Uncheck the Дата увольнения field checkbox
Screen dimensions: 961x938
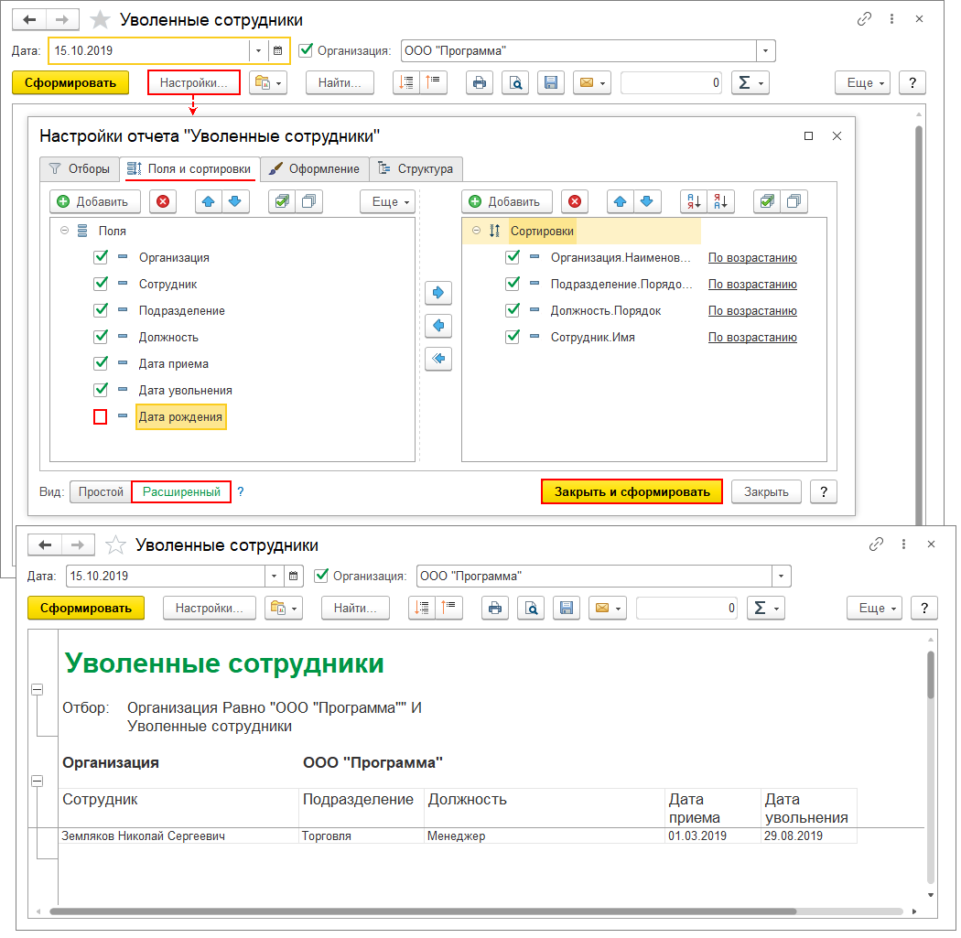point(101,390)
